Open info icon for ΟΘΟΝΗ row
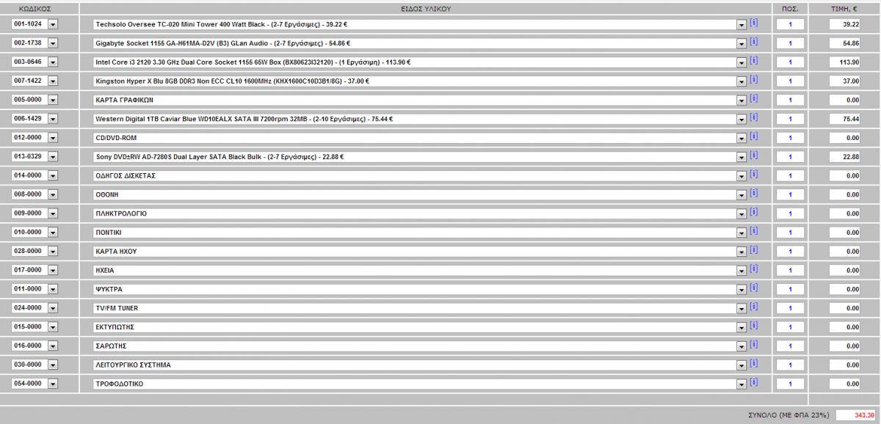This screenshot has width=881, height=424. pyautogui.click(x=753, y=193)
